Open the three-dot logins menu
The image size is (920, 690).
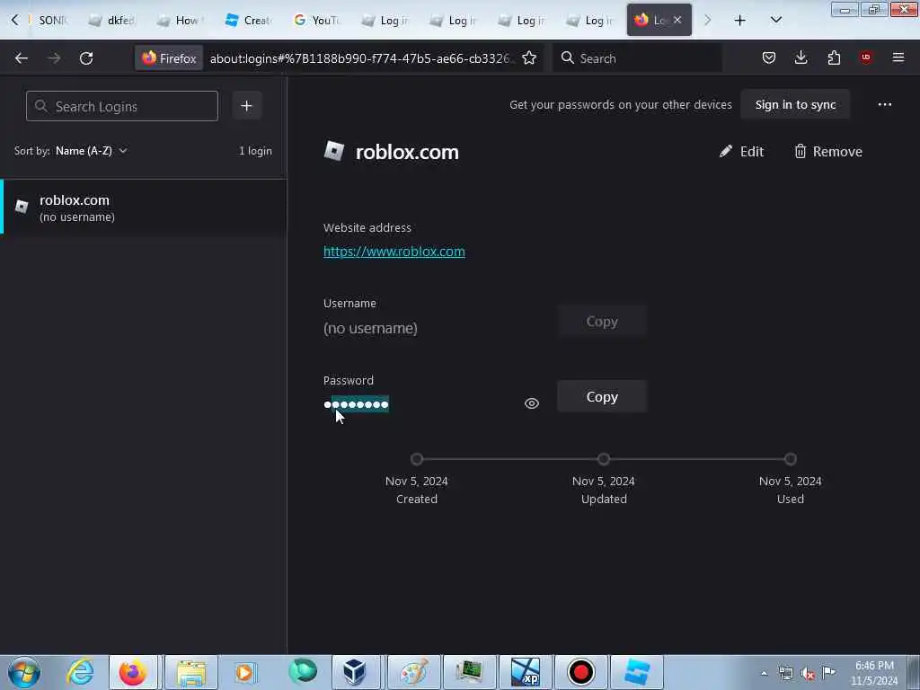click(885, 104)
